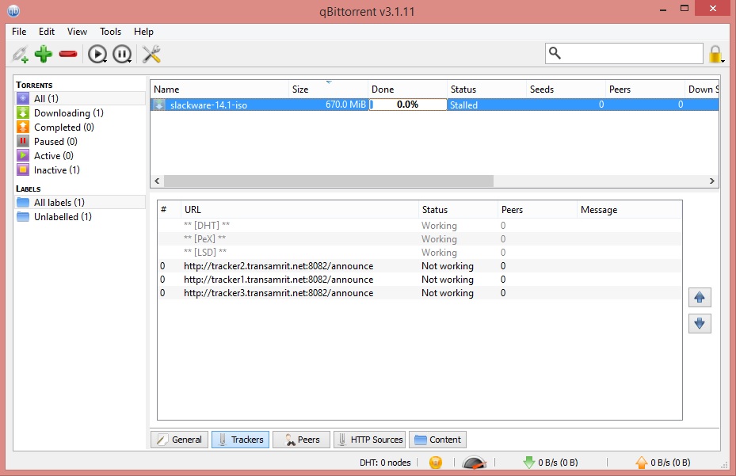Click the add torrent link icon

(x=20, y=54)
